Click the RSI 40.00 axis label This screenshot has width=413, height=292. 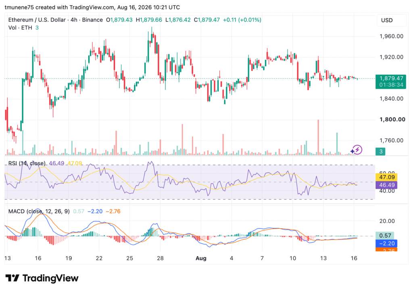[x=387, y=191]
